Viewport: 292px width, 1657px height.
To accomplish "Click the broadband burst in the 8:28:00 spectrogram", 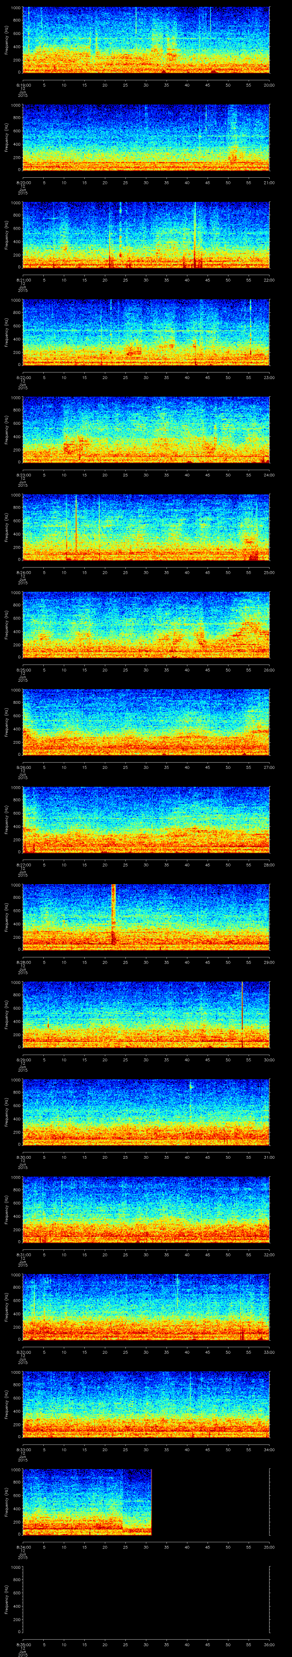I will (113, 913).
